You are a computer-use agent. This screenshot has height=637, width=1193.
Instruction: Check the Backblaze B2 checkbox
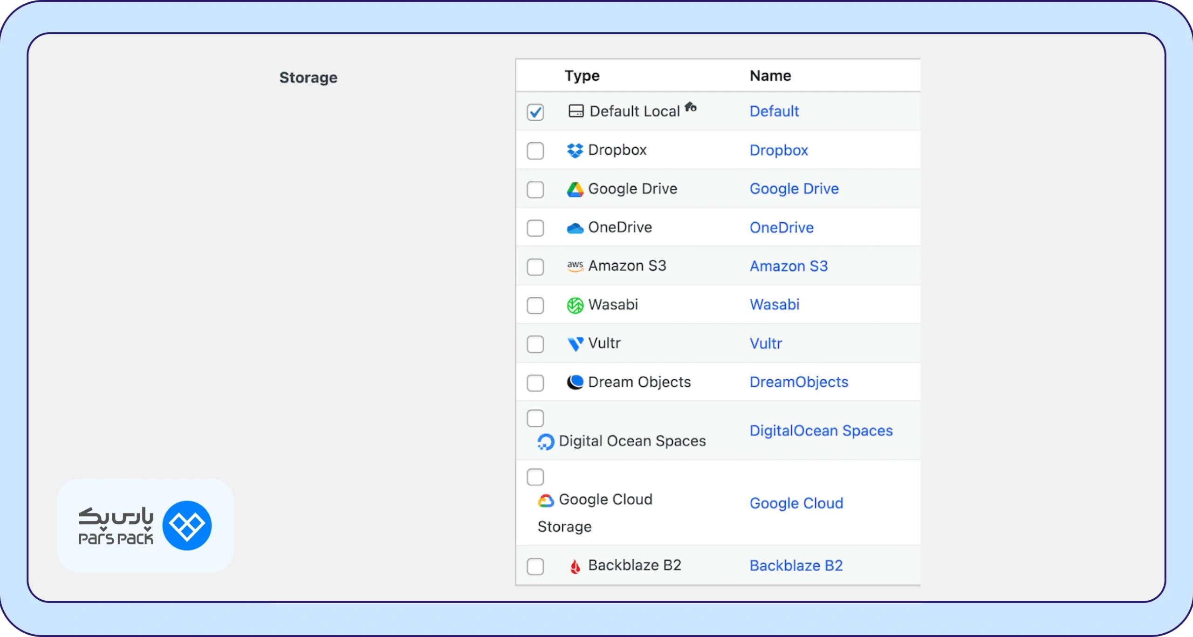[x=535, y=567]
